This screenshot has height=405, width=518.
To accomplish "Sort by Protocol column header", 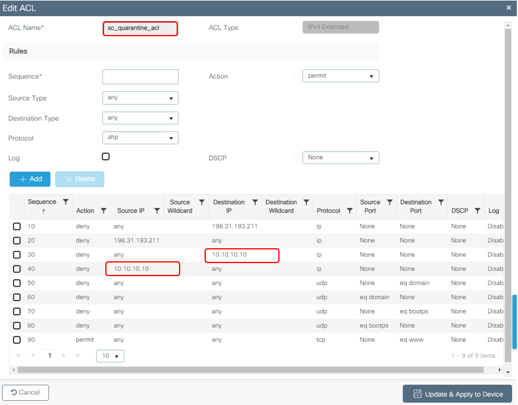I will 328,211.
